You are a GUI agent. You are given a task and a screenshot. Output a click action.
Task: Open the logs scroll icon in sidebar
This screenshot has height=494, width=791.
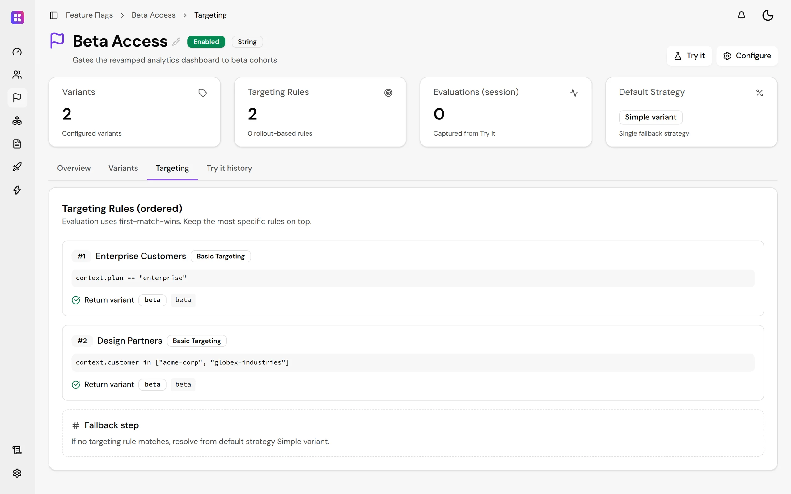[x=17, y=450]
